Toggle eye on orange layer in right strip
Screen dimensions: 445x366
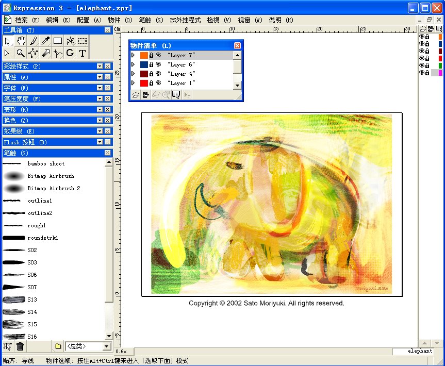tap(422, 37)
